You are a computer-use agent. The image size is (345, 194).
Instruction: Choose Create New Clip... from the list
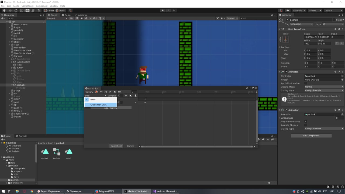(101, 105)
